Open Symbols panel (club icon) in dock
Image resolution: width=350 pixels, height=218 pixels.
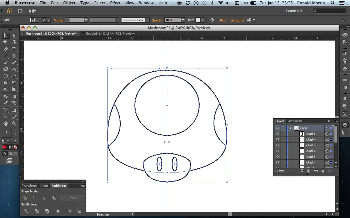[x=345, y=68]
